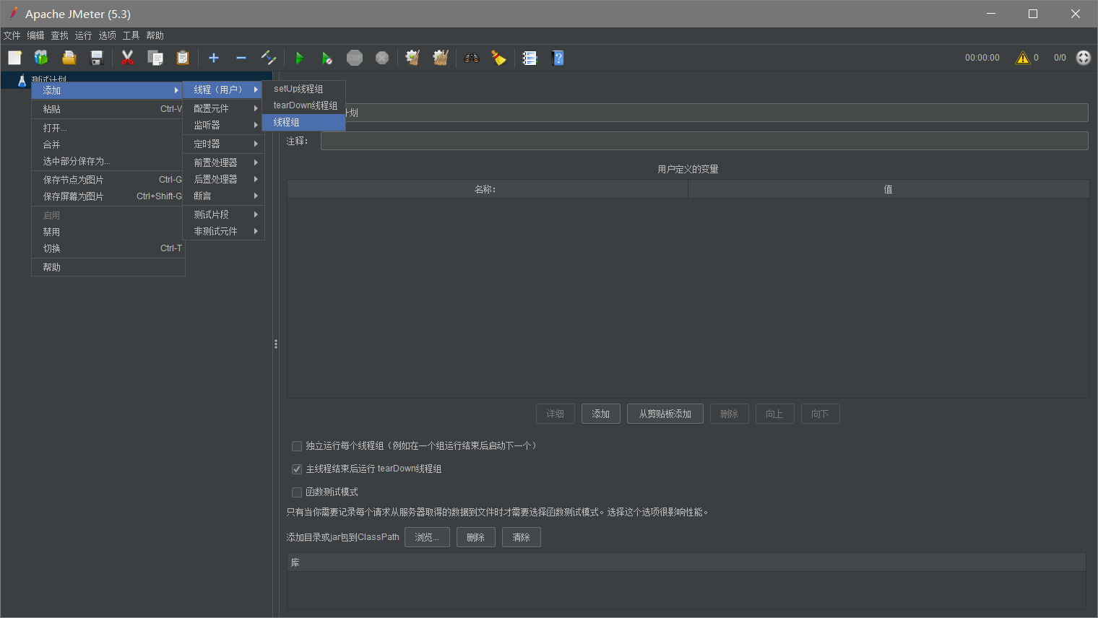Click the Clear results broom icon
Image resolution: width=1098 pixels, height=618 pixels.
pos(413,58)
